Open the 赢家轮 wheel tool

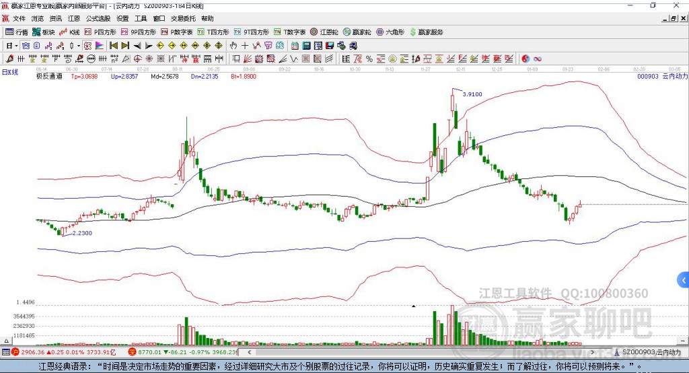[357, 32]
